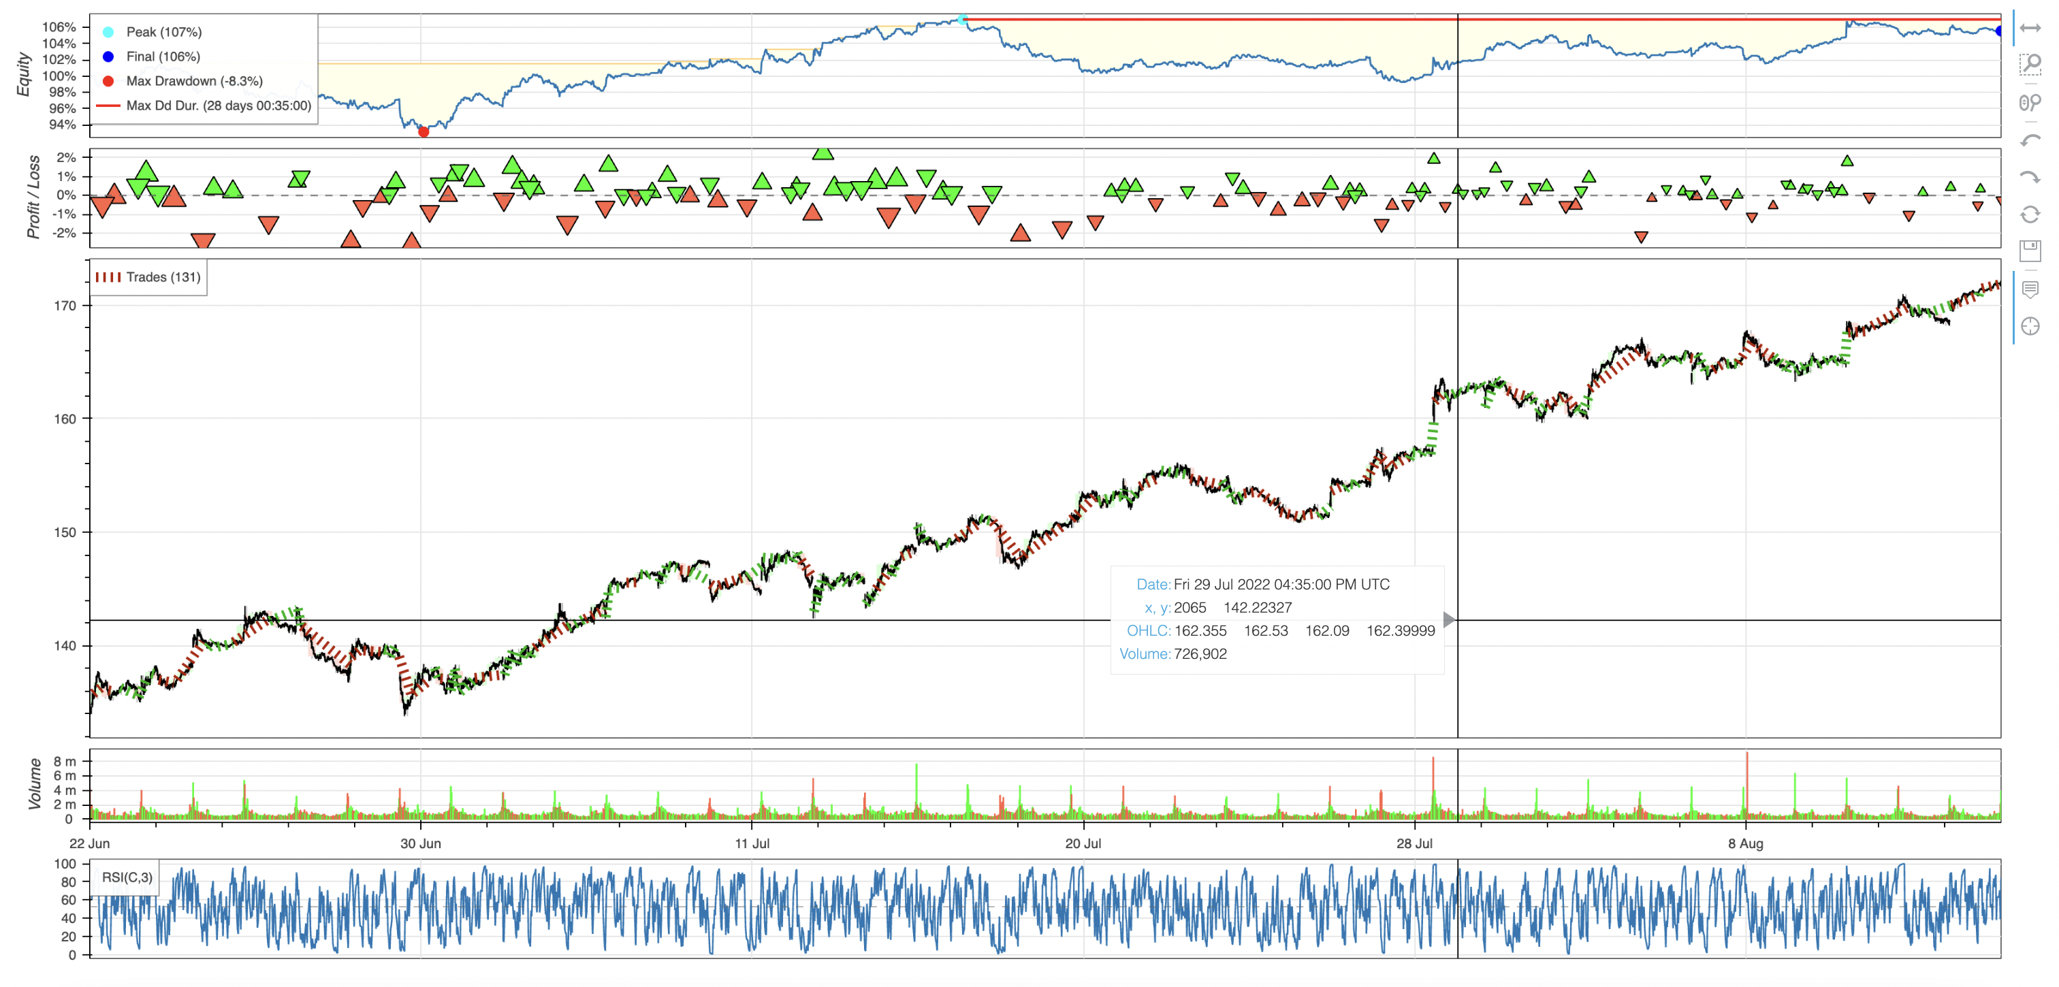The height and width of the screenshot is (987, 2059).
Task: Click the 140 price axis tick
Action: click(x=65, y=646)
